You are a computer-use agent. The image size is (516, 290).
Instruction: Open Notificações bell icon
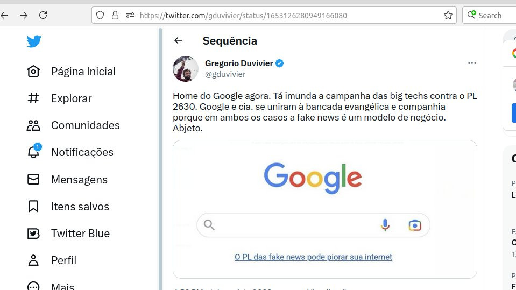pos(33,152)
